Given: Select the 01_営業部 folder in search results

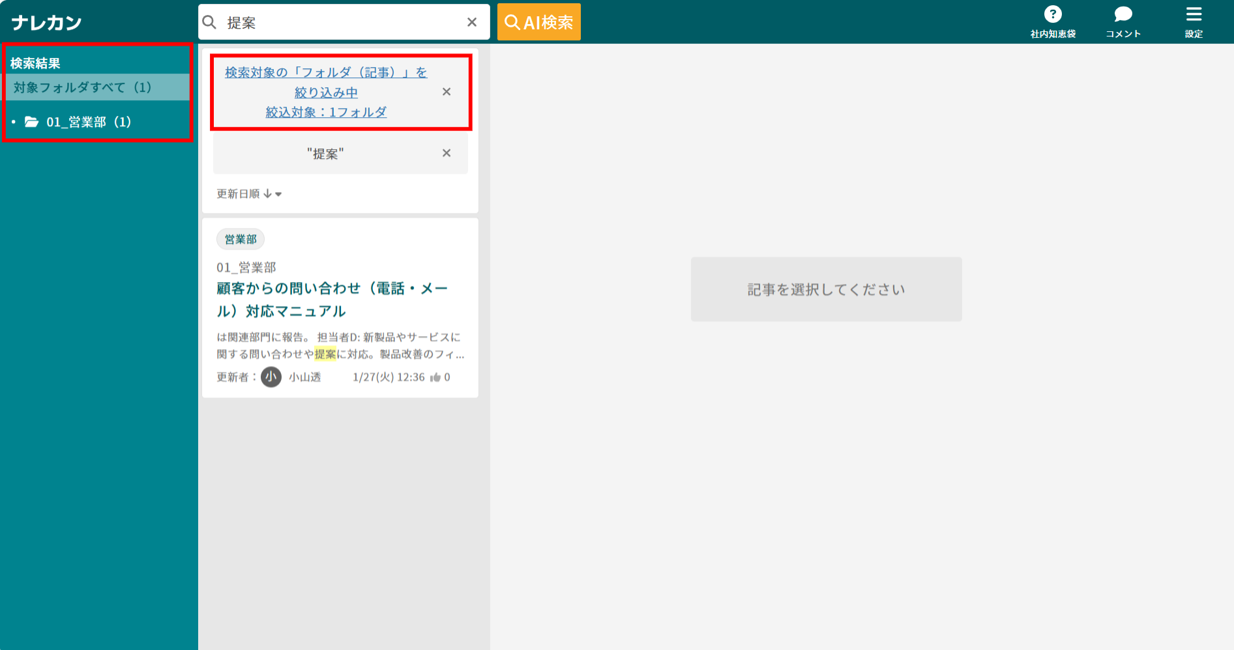Looking at the screenshot, I should (x=88, y=121).
